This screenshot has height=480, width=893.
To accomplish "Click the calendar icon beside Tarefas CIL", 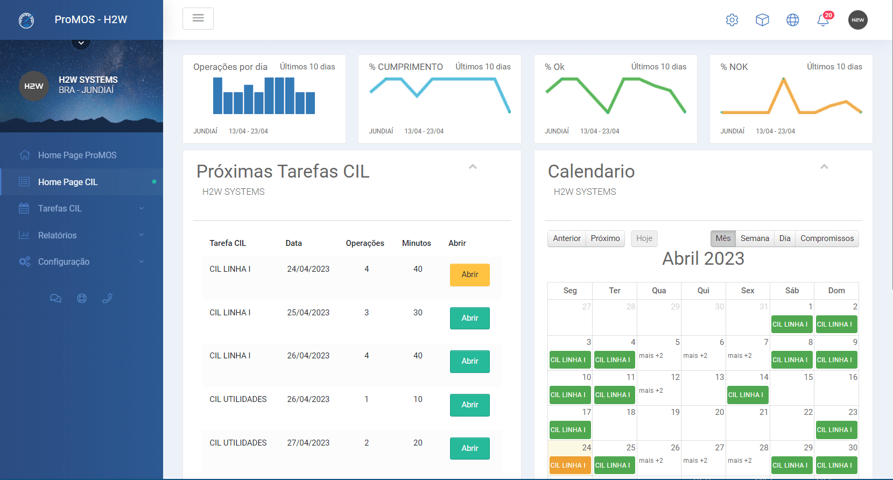I will click(24, 208).
